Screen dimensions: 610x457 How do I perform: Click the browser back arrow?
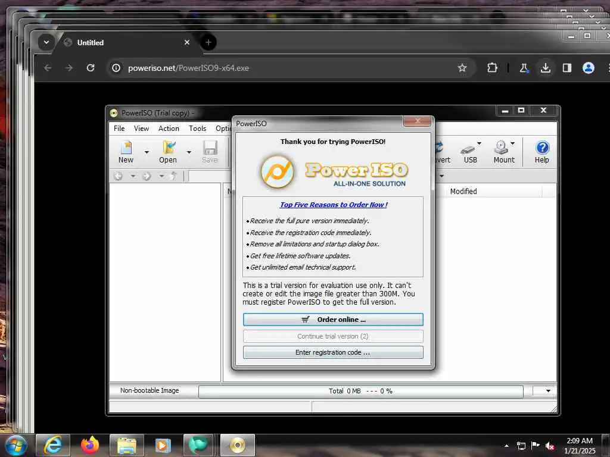tap(48, 68)
